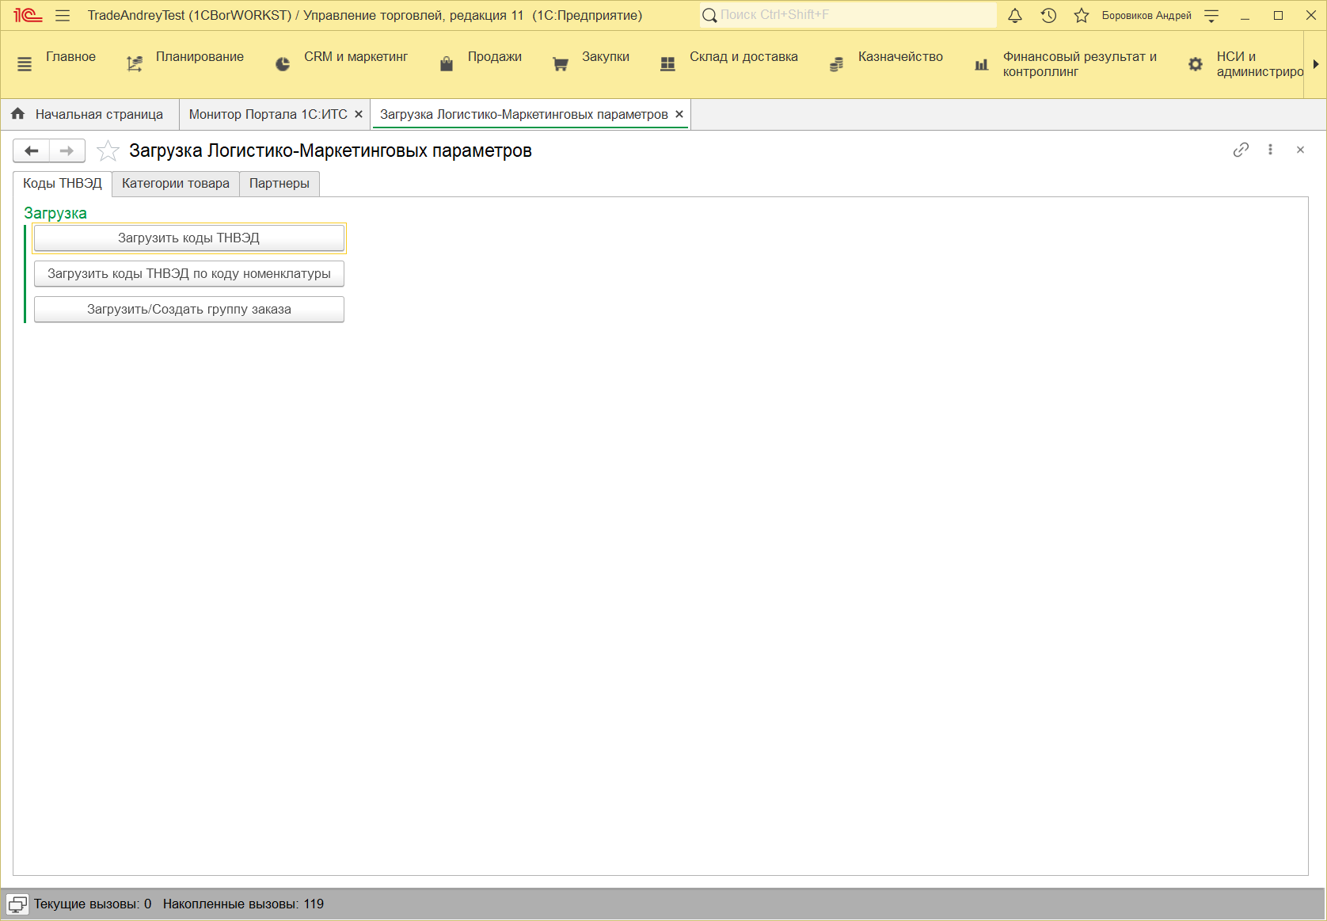Click the status bar calls monitor icon
The width and height of the screenshot is (1327, 921).
point(17,904)
